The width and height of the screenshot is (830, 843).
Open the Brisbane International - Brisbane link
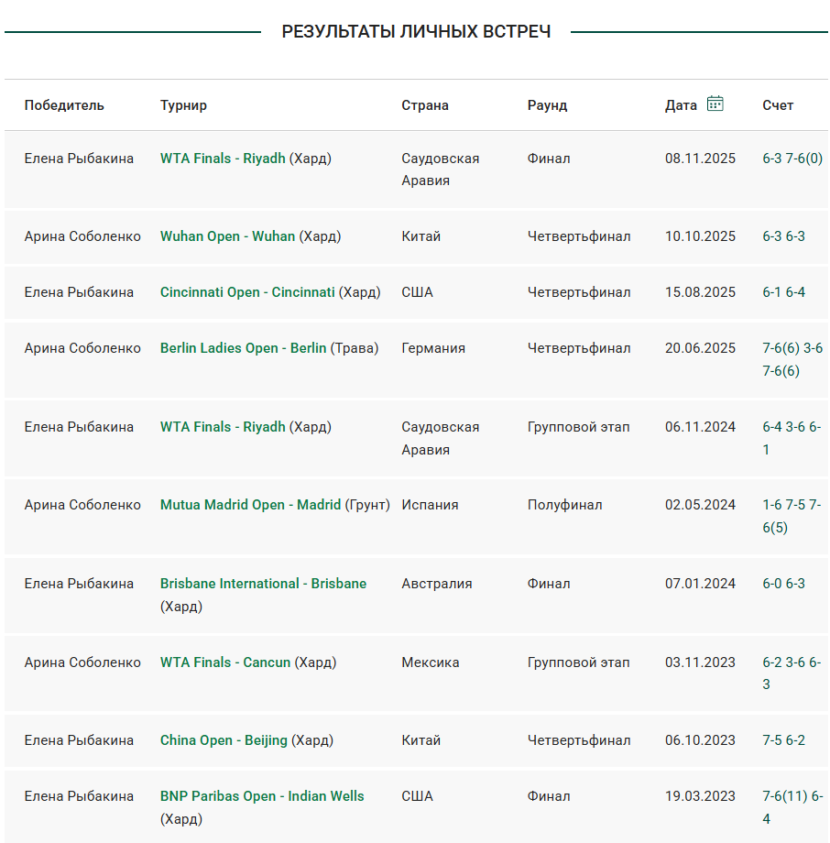point(263,584)
